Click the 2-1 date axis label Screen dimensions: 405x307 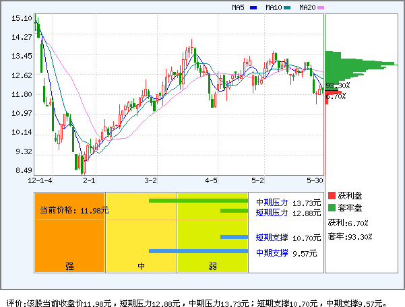(90, 181)
